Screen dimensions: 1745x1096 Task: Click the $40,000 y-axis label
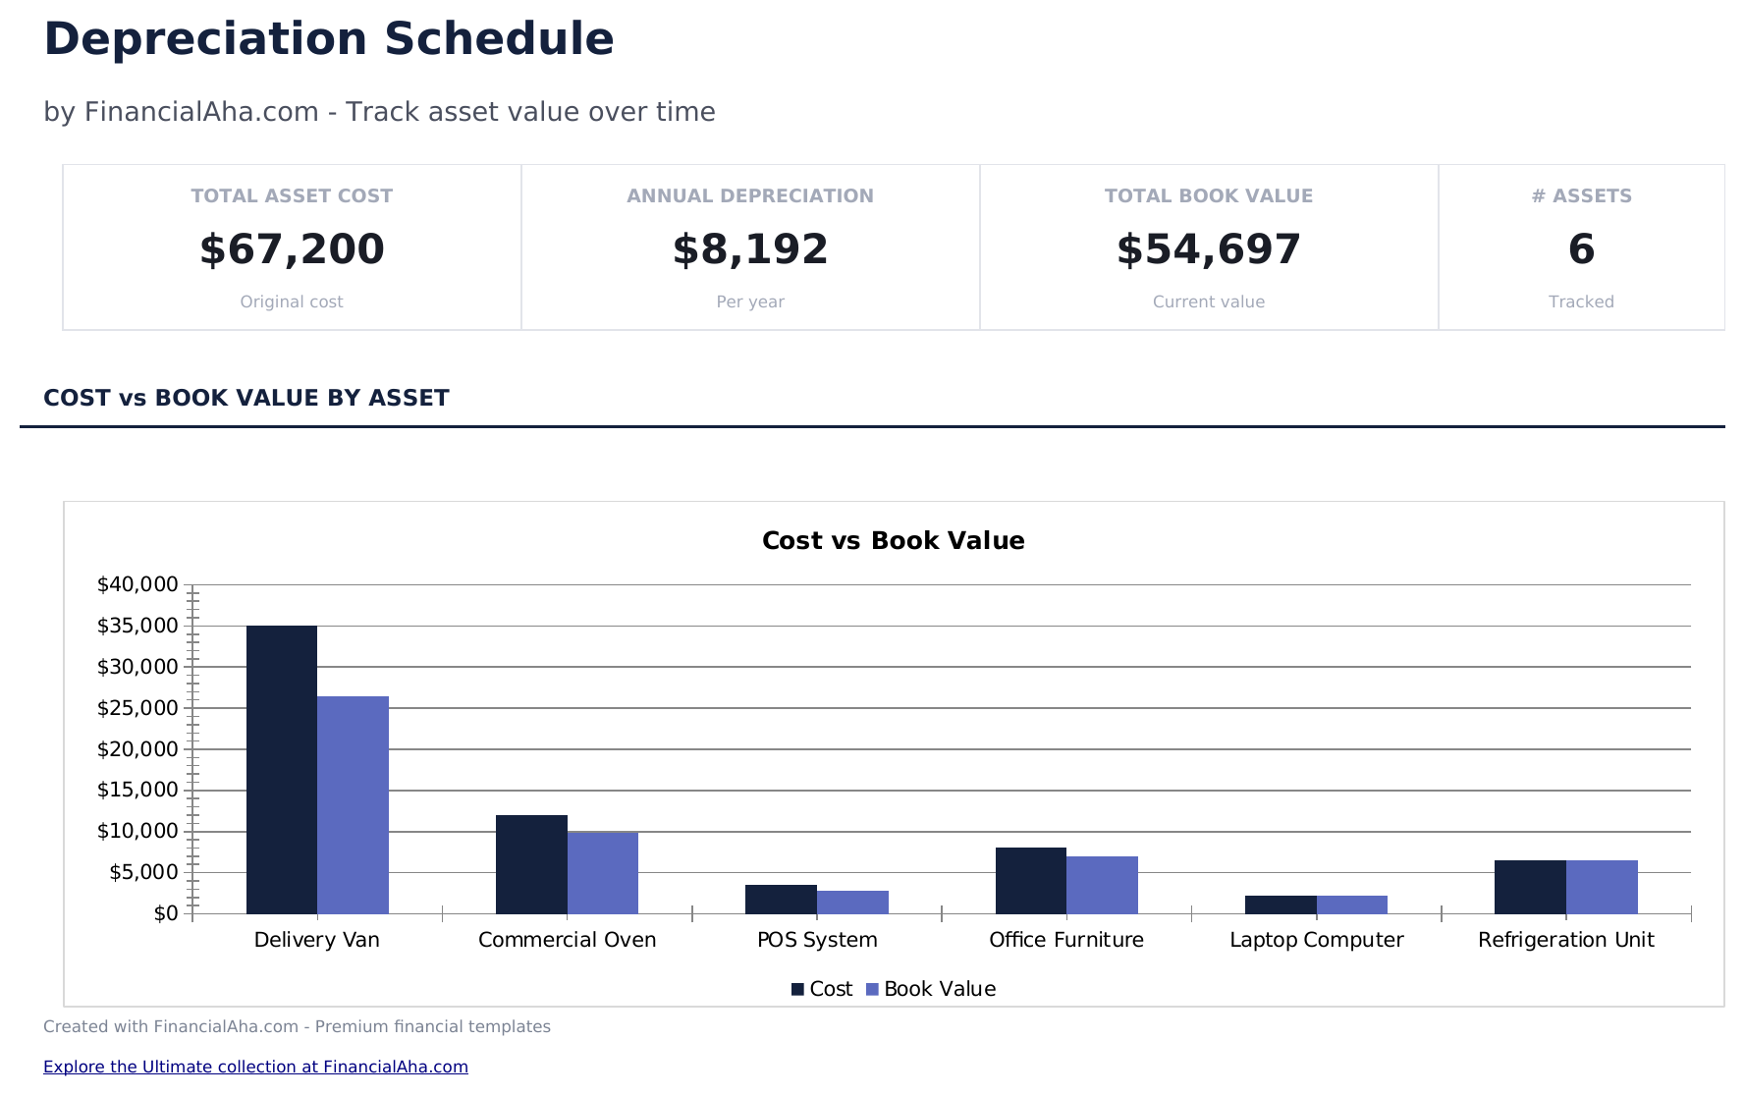tap(137, 585)
